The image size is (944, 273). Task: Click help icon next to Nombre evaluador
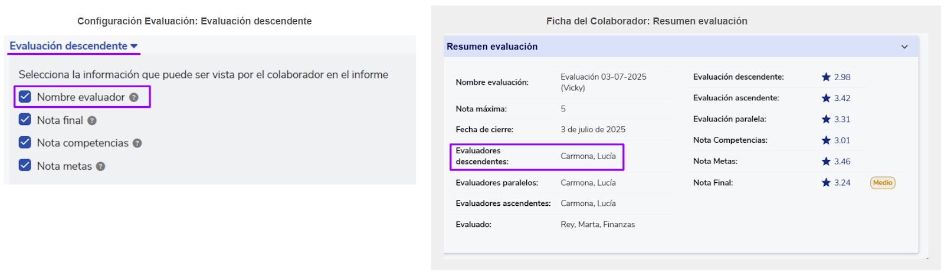pos(134,97)
